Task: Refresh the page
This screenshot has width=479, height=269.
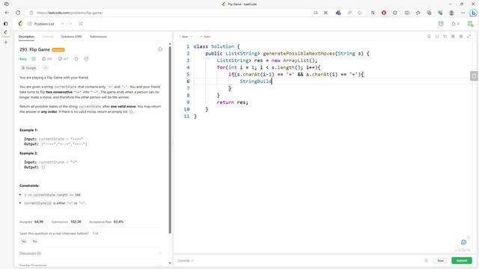Action: tap(18, 13)
